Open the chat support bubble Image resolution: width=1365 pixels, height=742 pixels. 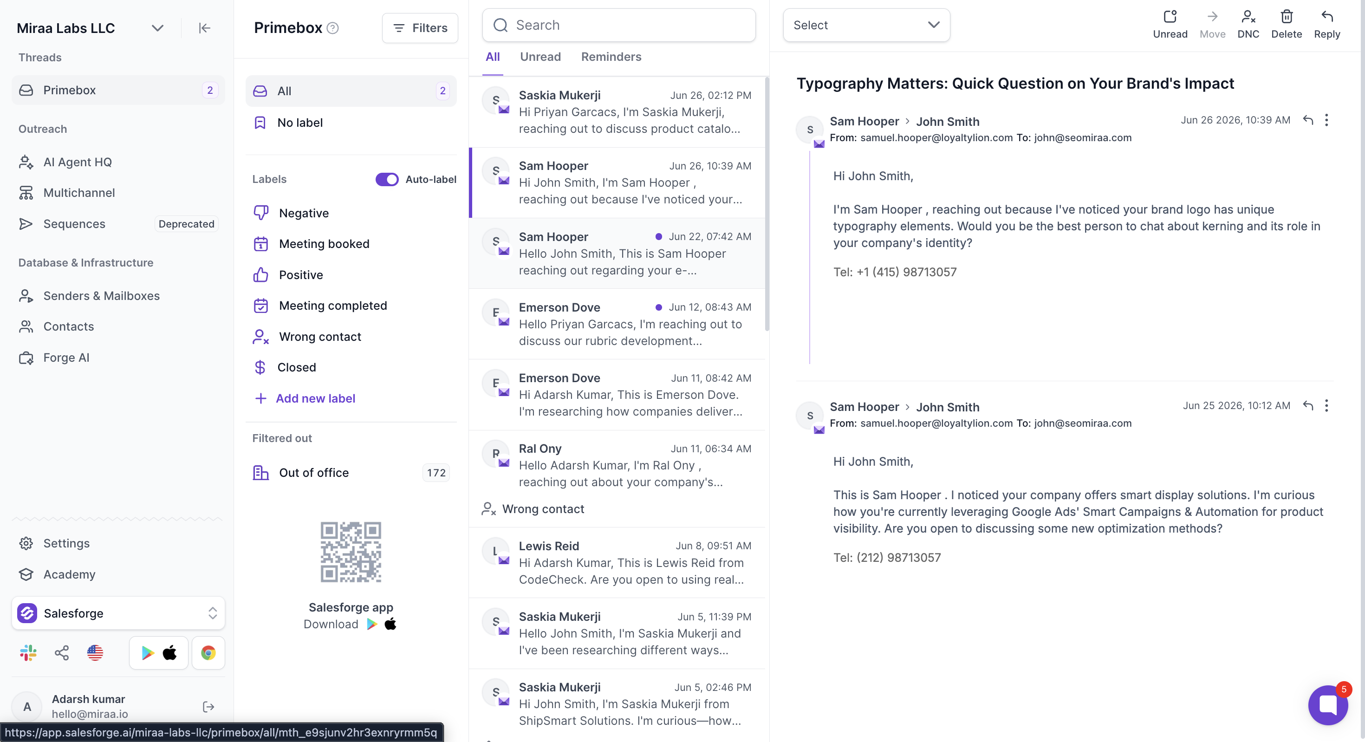1328,705
